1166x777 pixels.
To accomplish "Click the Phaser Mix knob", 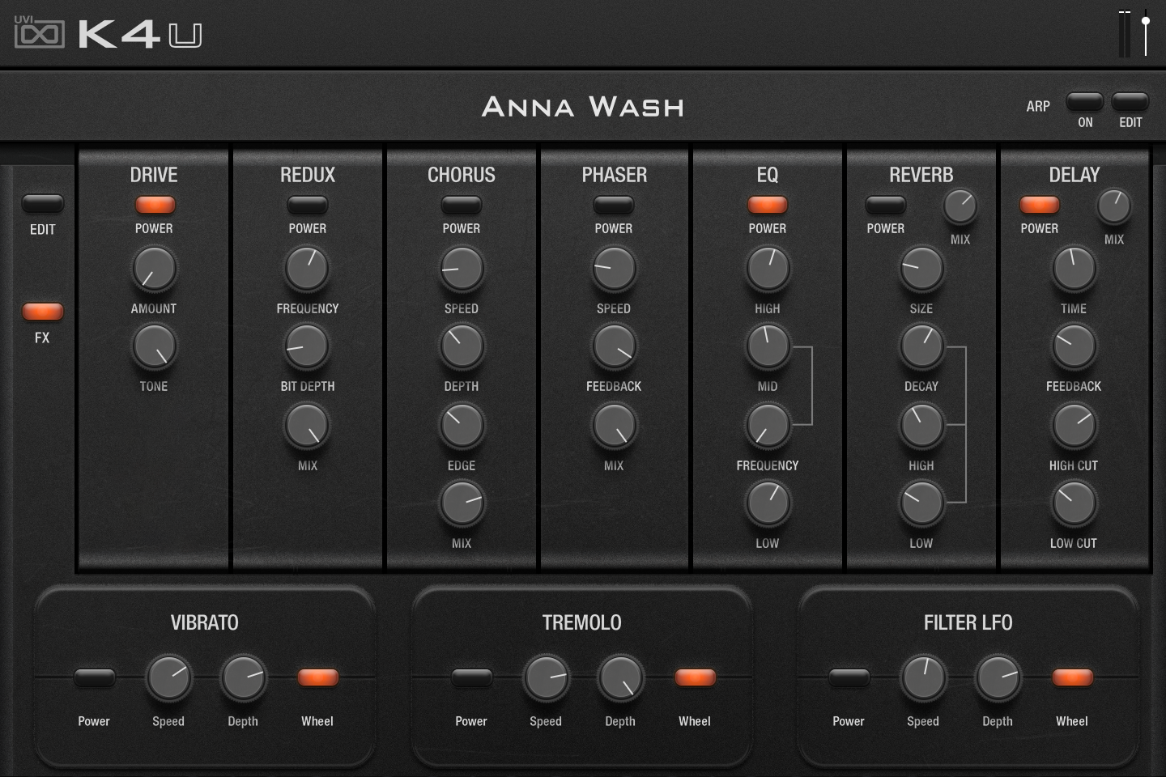I will pyautogui.click(x=614, y=425).
